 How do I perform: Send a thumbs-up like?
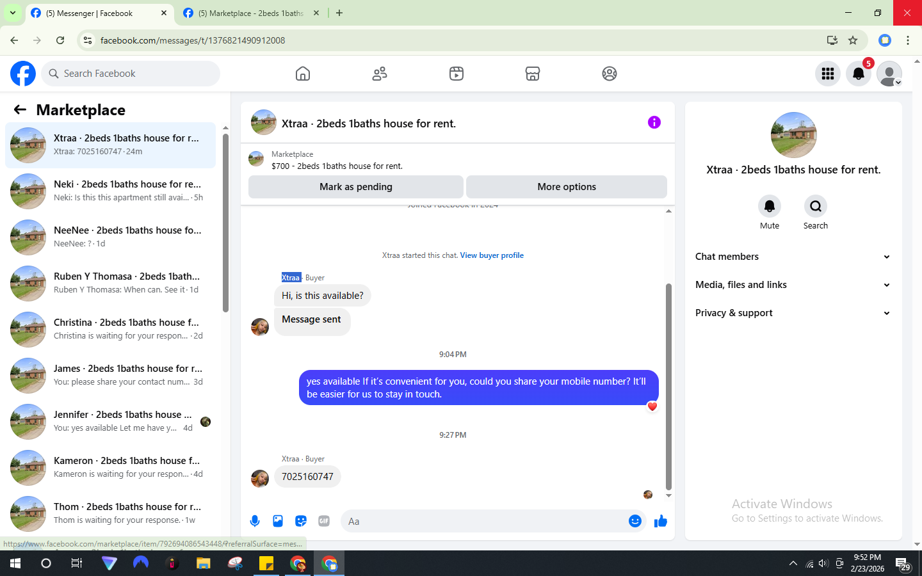tap(661, 521)
